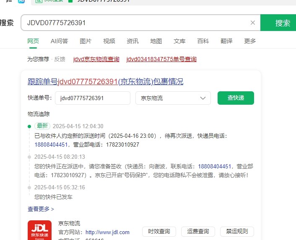
Task: Go to the 文库 tab
Action: click(179, 41)
